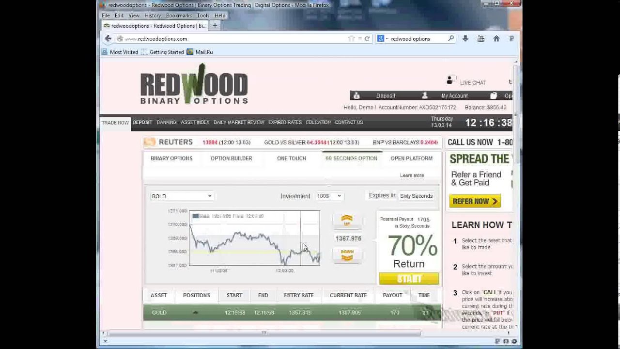This screenshot has width=620, height=349.
Task: Click the Google search engine icon
Action: coord(381,39)
